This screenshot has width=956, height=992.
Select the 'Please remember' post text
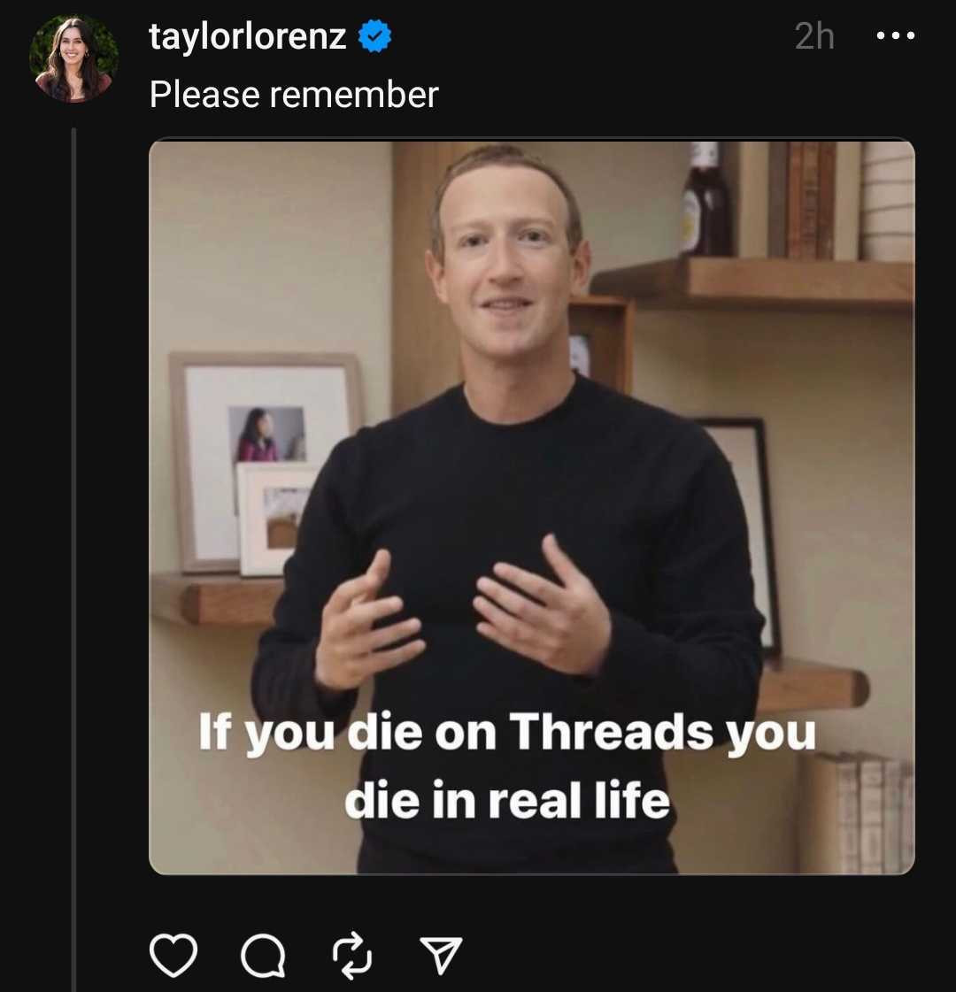tap(294, 95)
